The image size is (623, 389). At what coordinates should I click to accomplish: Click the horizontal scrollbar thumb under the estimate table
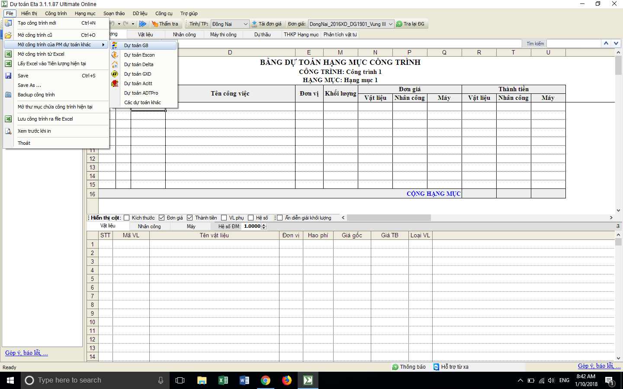click(x=389, y=218)
